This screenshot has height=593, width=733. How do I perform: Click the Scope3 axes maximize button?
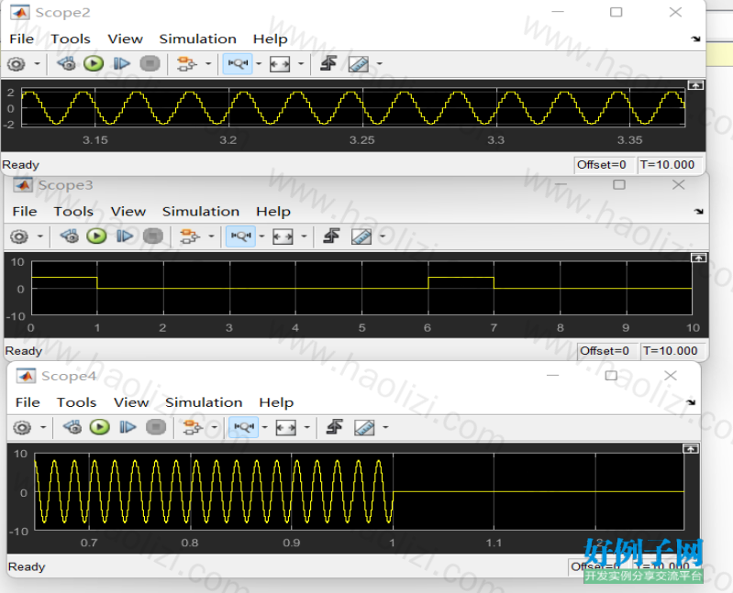(698, 258)
